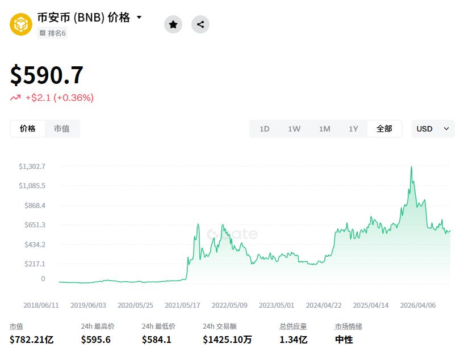Click the $1,085.5 y-axis label
This screenshot has height=352, width=464.
(32, 186)
